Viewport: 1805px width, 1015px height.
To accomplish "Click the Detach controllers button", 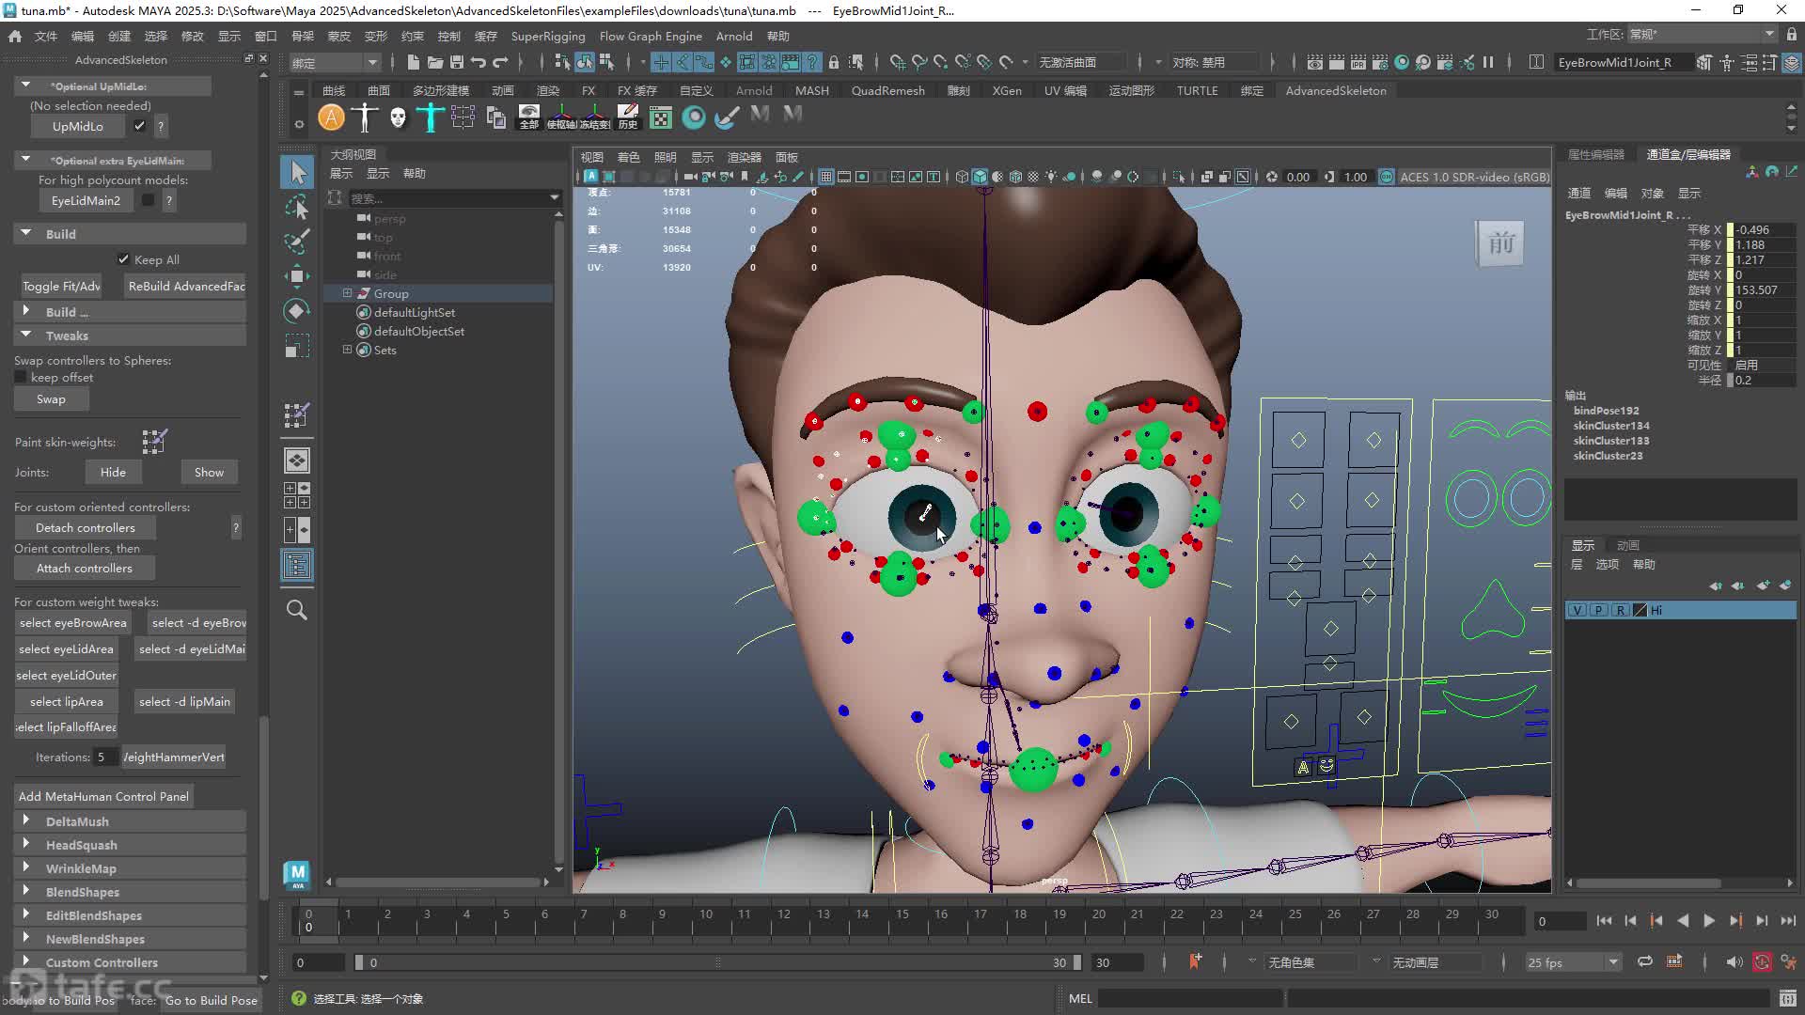I will [86, 527].
